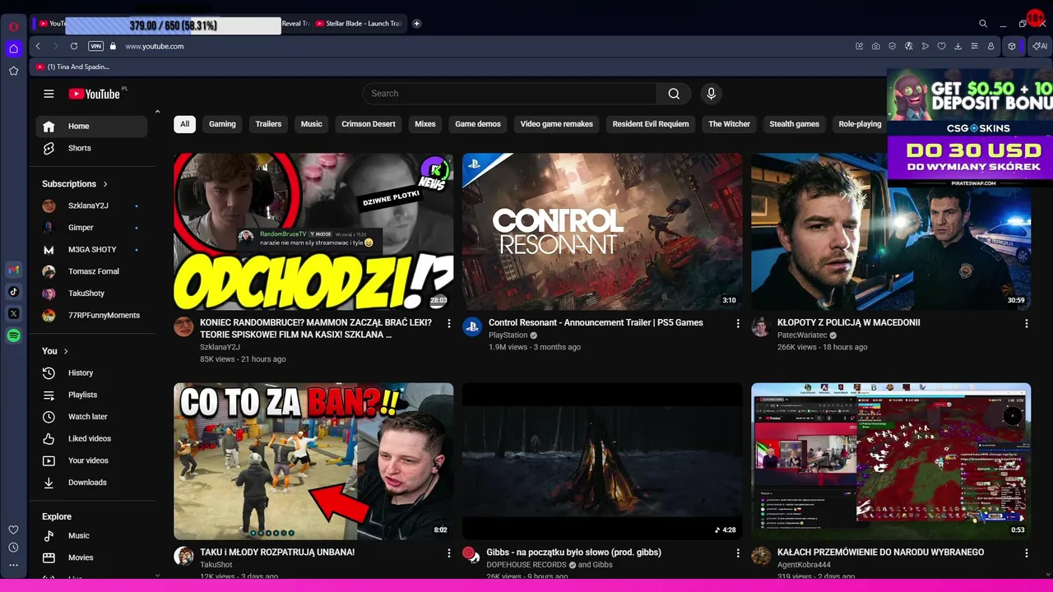1053x592 pixels.
Task: Open Music under Explore
Action: [x=91, y=536]
